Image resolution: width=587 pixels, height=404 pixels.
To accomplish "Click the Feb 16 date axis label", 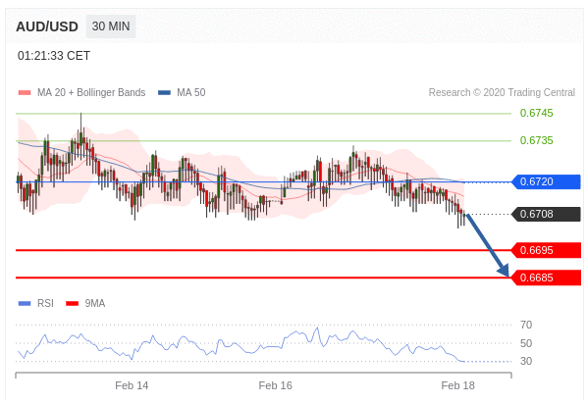I will tap(275, 385).
